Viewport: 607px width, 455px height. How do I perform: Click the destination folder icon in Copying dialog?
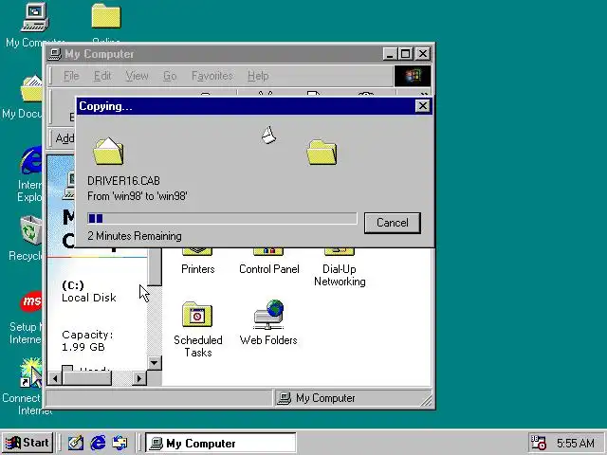coord(322,153)
